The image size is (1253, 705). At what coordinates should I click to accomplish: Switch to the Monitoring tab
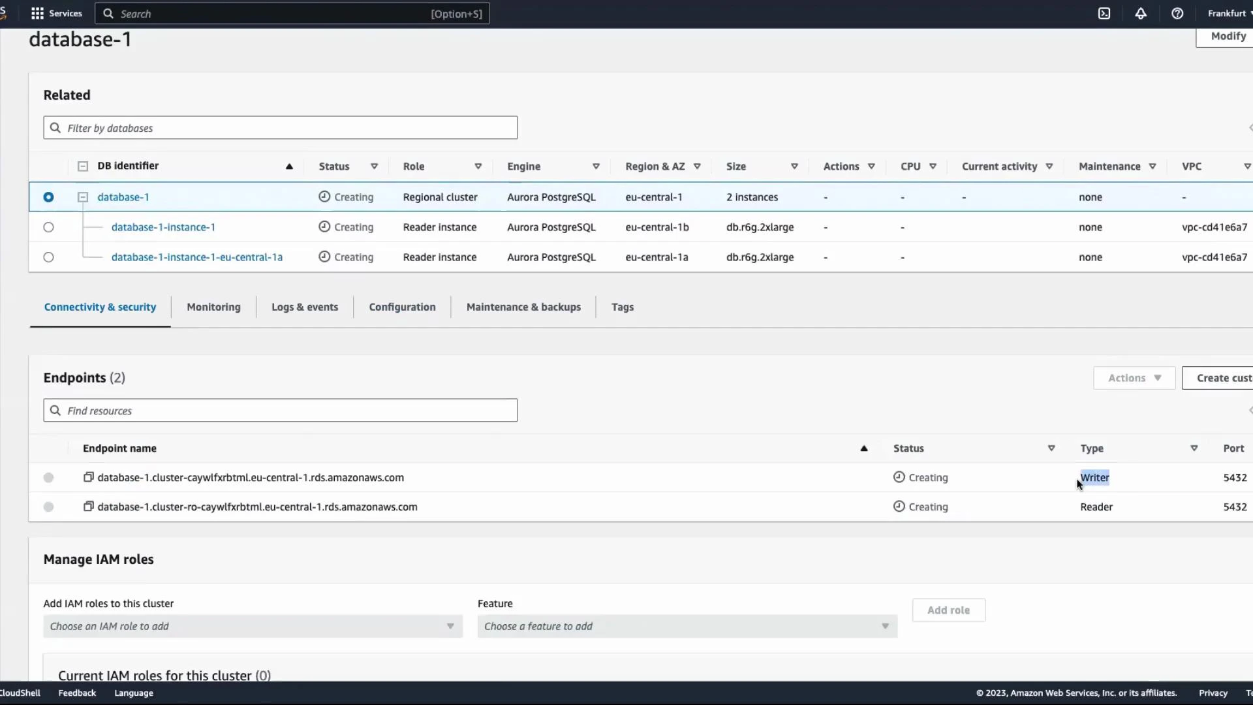point(213,306)
